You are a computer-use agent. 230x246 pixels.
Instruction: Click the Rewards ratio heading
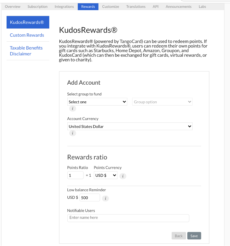[x=87, y=157]
